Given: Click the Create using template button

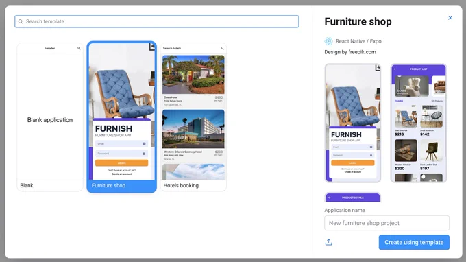Looking at the screenshot, I should click(414, 242).
